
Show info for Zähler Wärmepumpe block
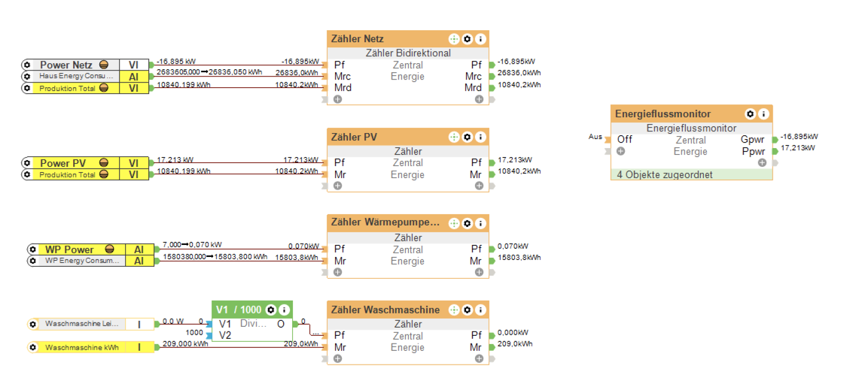click(x=480, y=224)
